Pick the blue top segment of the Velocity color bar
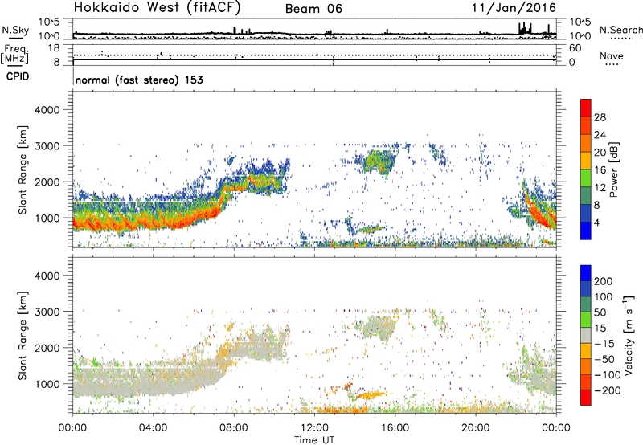The image size is (643, 445). pyautogui.click(x=586, y=273)
